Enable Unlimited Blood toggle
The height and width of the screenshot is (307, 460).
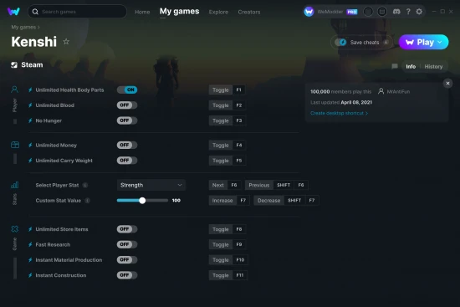127,105
